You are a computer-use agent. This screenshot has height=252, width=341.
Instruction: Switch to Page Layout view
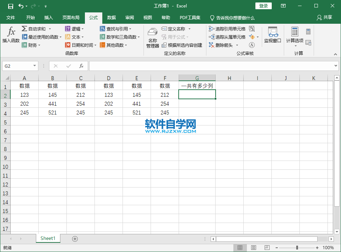click(253, 247)
